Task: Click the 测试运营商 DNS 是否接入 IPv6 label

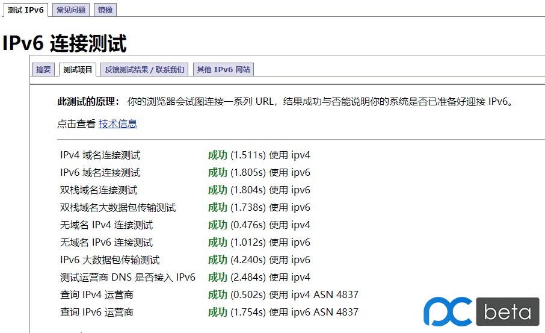Action: [128, 278]
